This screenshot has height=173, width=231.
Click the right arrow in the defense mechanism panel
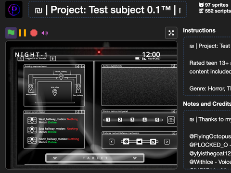[x=167, y=142]
